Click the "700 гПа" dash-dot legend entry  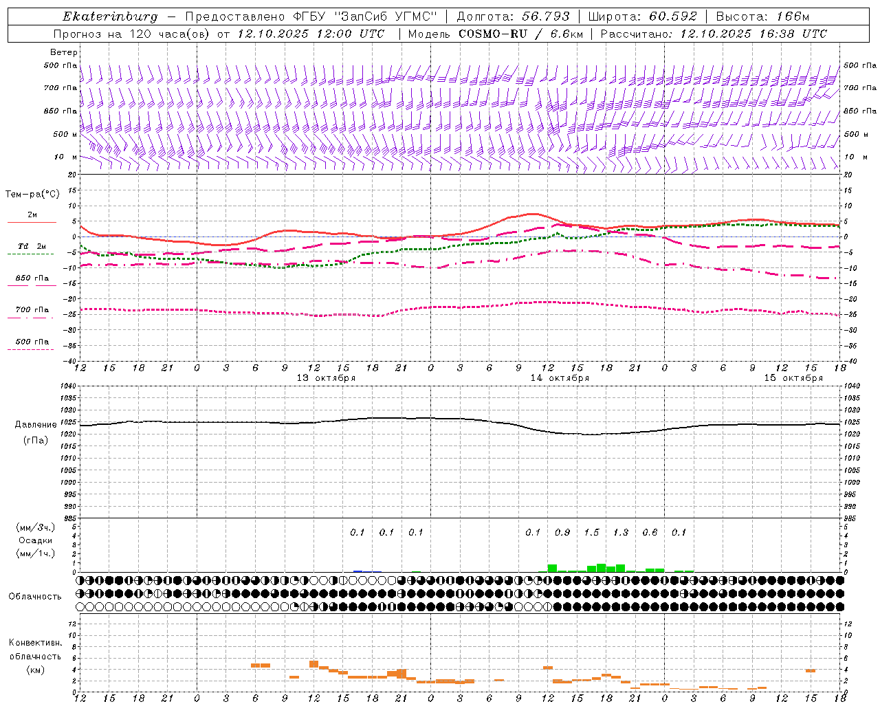(x=32, y=310)
